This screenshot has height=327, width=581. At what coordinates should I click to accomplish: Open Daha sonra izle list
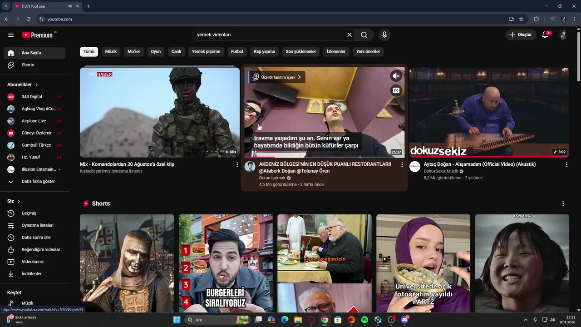(34, 238)
